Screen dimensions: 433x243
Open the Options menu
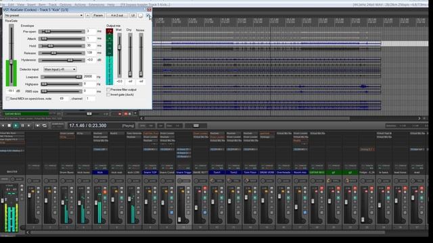(66, 5)
